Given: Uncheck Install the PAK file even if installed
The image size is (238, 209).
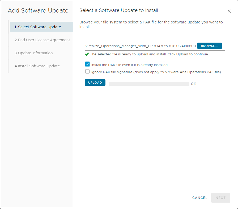Looking at the screenshot, I should coord(87,64).
